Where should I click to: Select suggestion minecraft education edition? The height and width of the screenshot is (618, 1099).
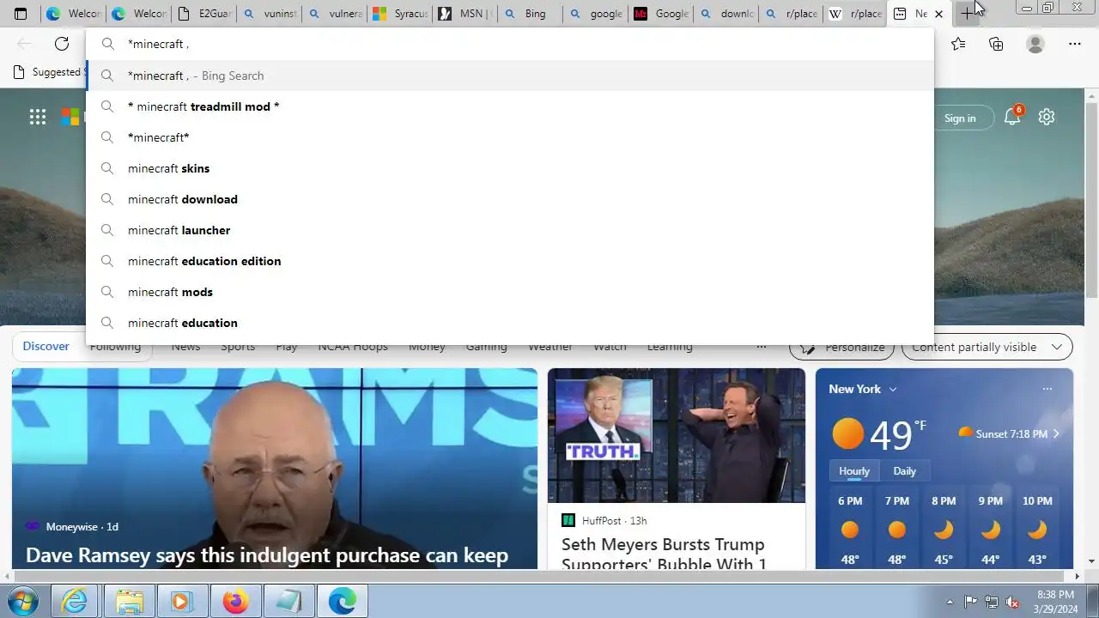pyautogui.click(x=510, y=261)
